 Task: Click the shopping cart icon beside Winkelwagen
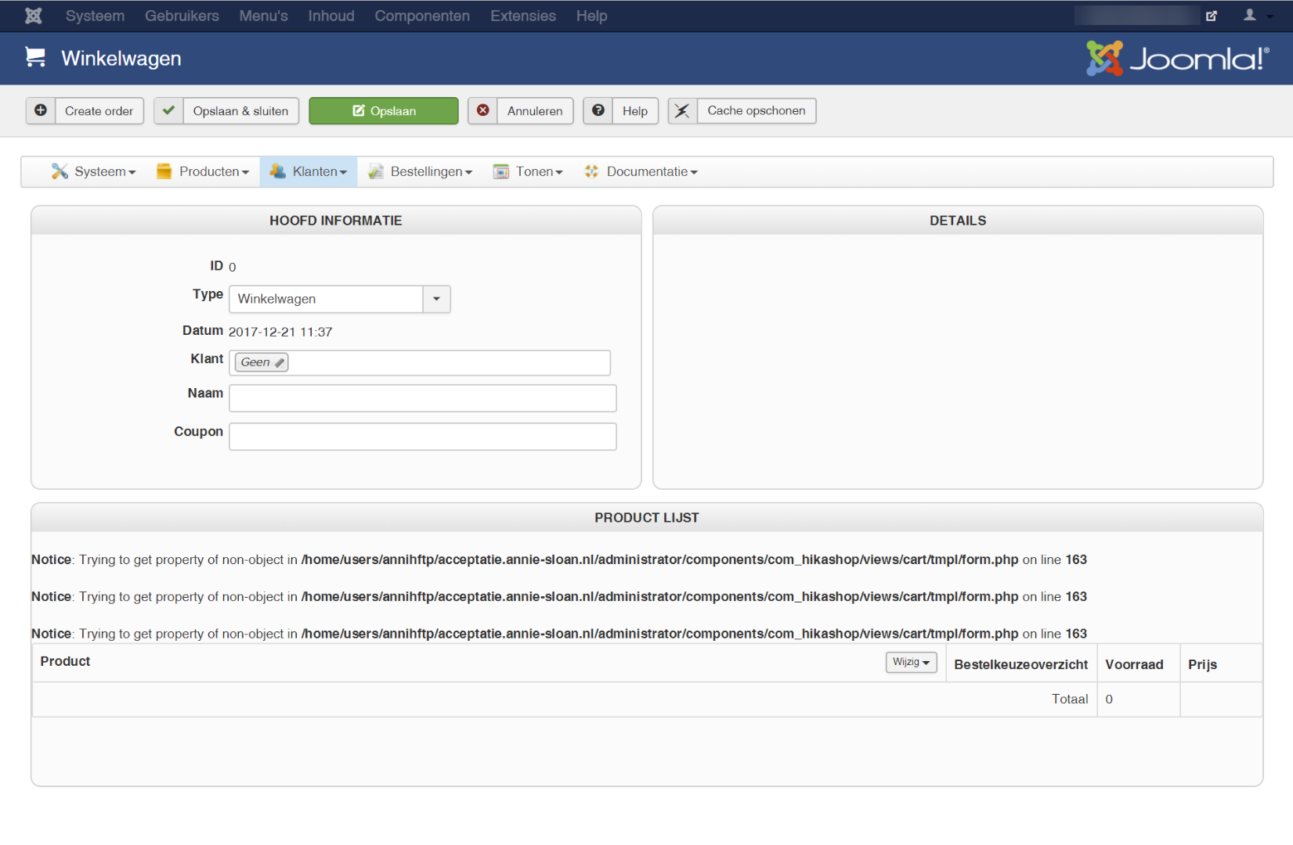click(x=35, y=57)
